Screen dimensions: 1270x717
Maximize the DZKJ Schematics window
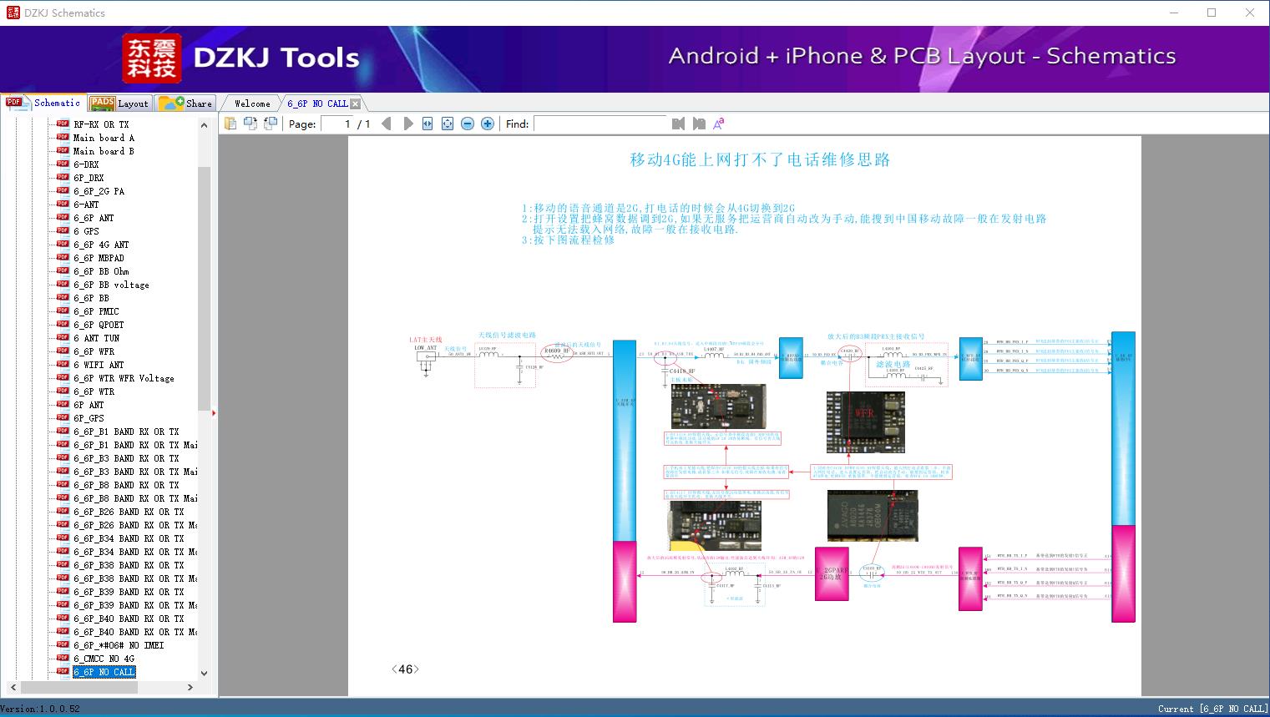pos(1212,13)
